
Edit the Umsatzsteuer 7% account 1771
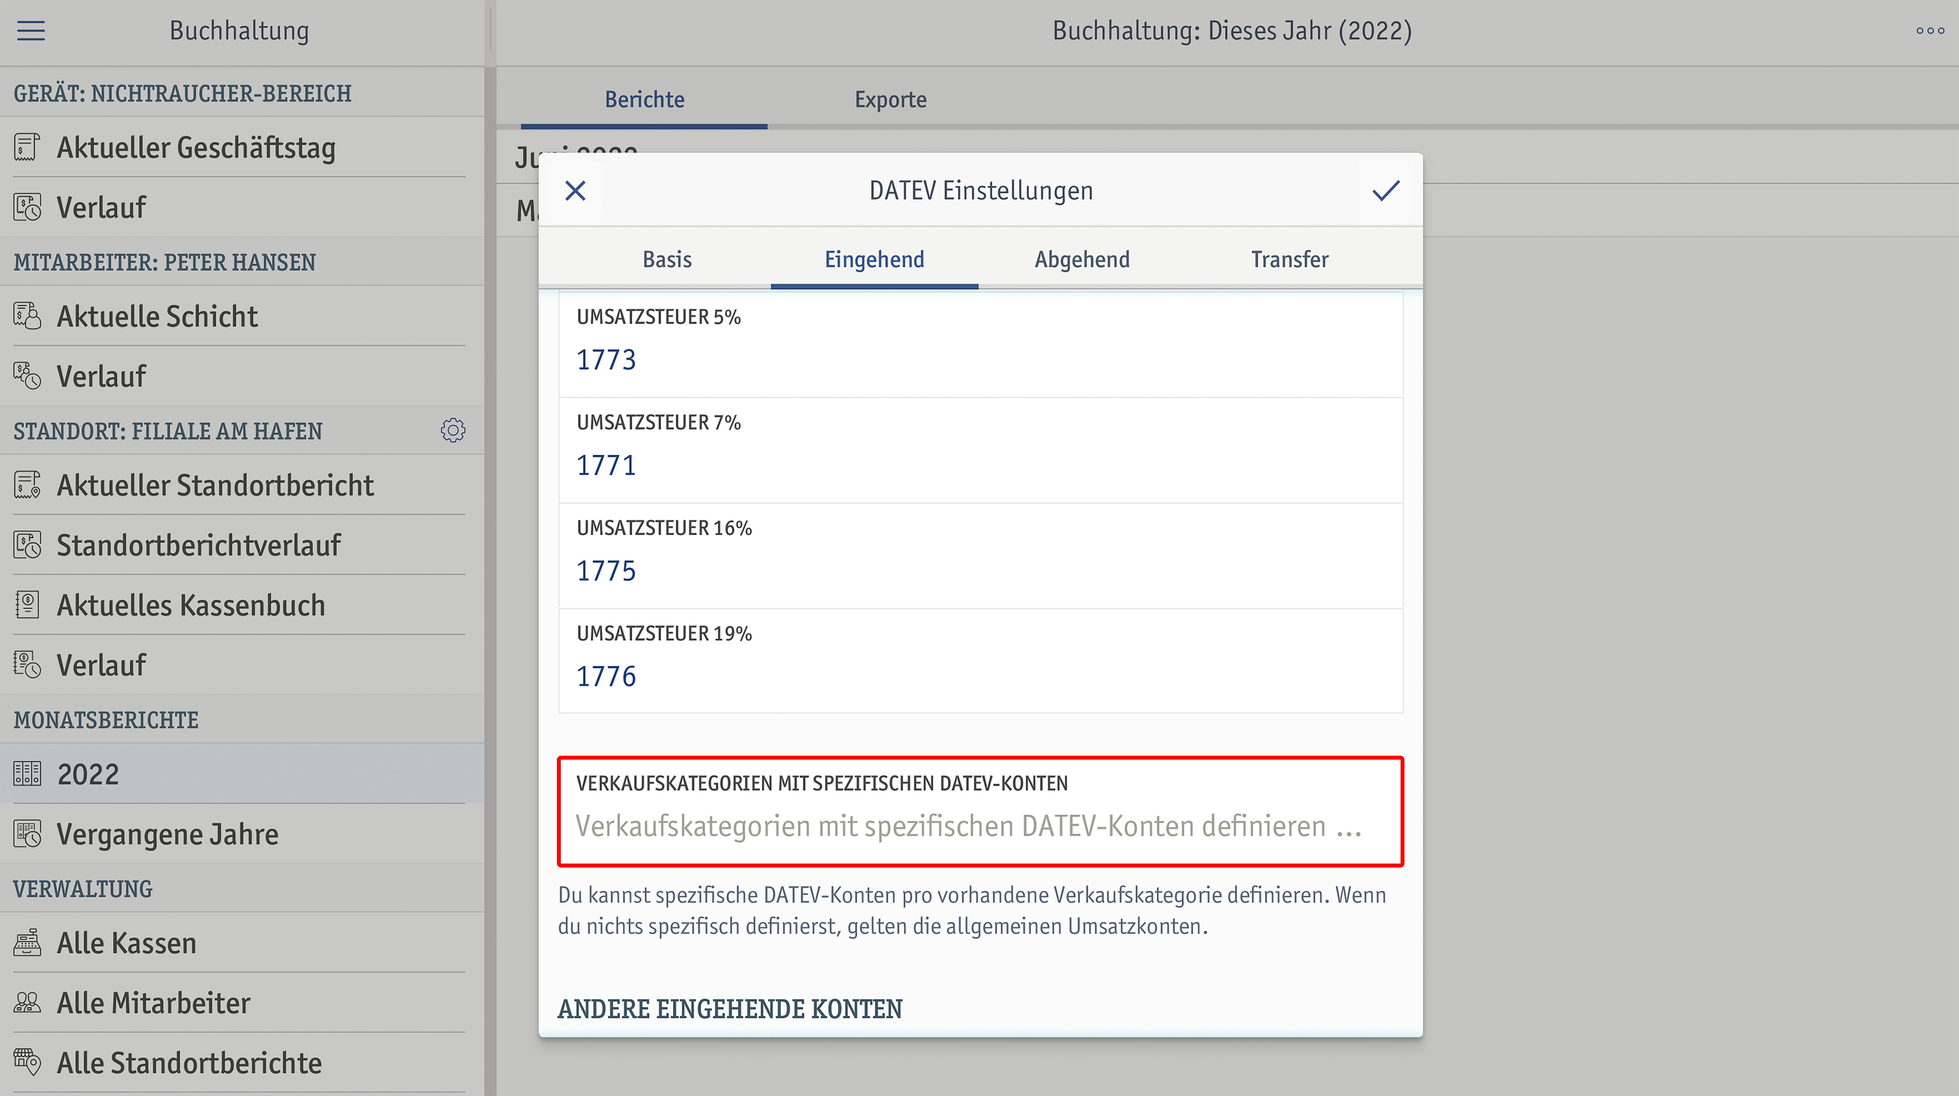(x=981, y=450)
